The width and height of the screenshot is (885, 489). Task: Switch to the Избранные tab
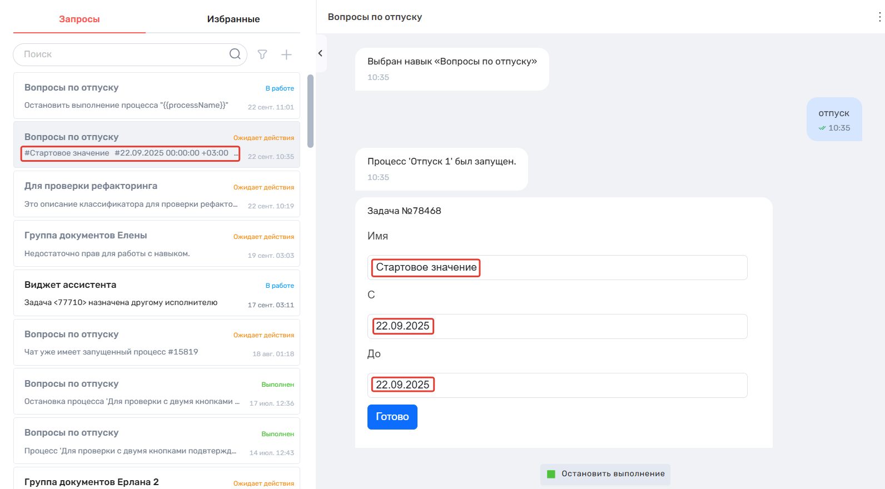tap(233, 19)
